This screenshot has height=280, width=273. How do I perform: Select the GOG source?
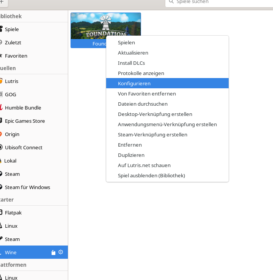(34, 94)
